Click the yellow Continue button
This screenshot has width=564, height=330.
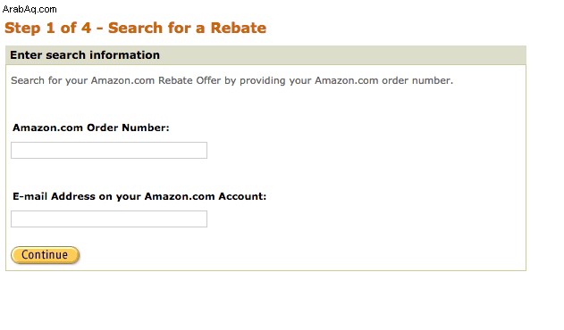tap(45, 255)
